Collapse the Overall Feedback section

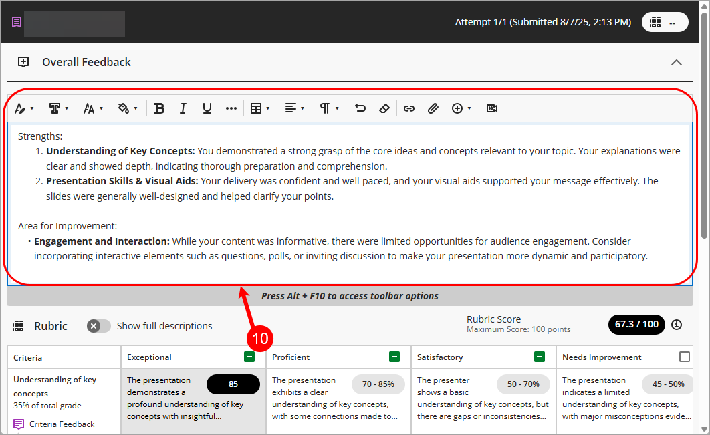tap(677, 62)
